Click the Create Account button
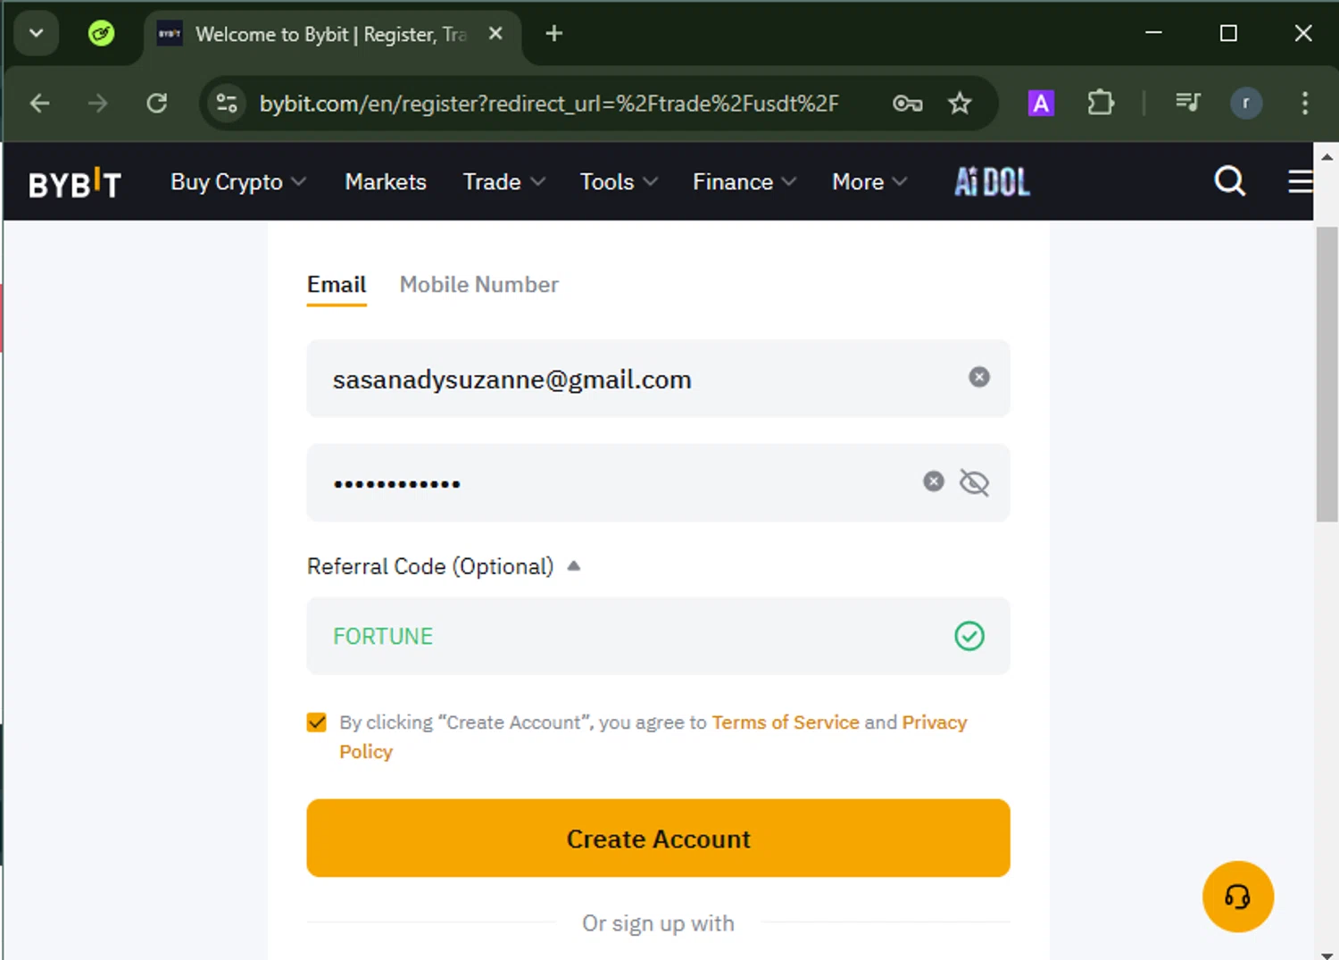Screen dimensions: 1339x960 click(659, 838)
